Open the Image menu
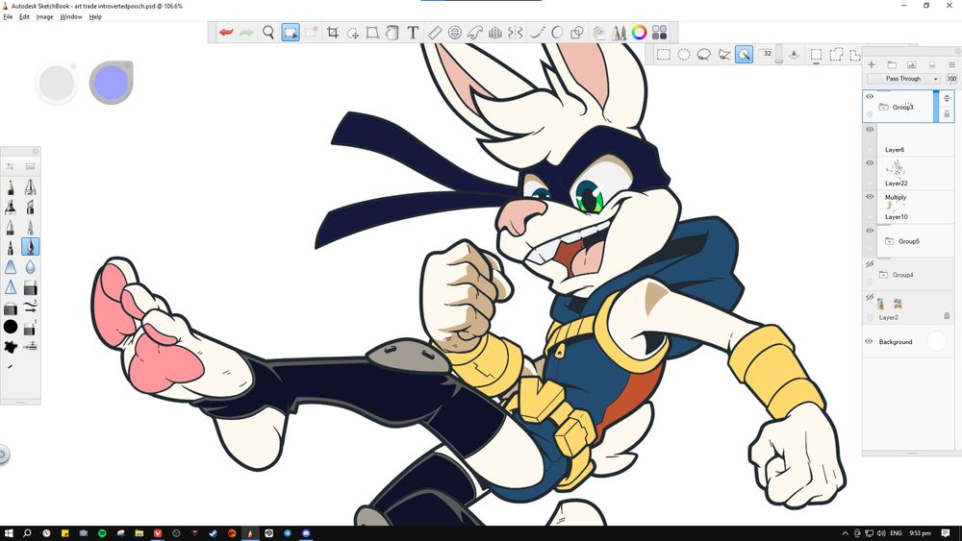962x541 pixels. tap(44, 16)
